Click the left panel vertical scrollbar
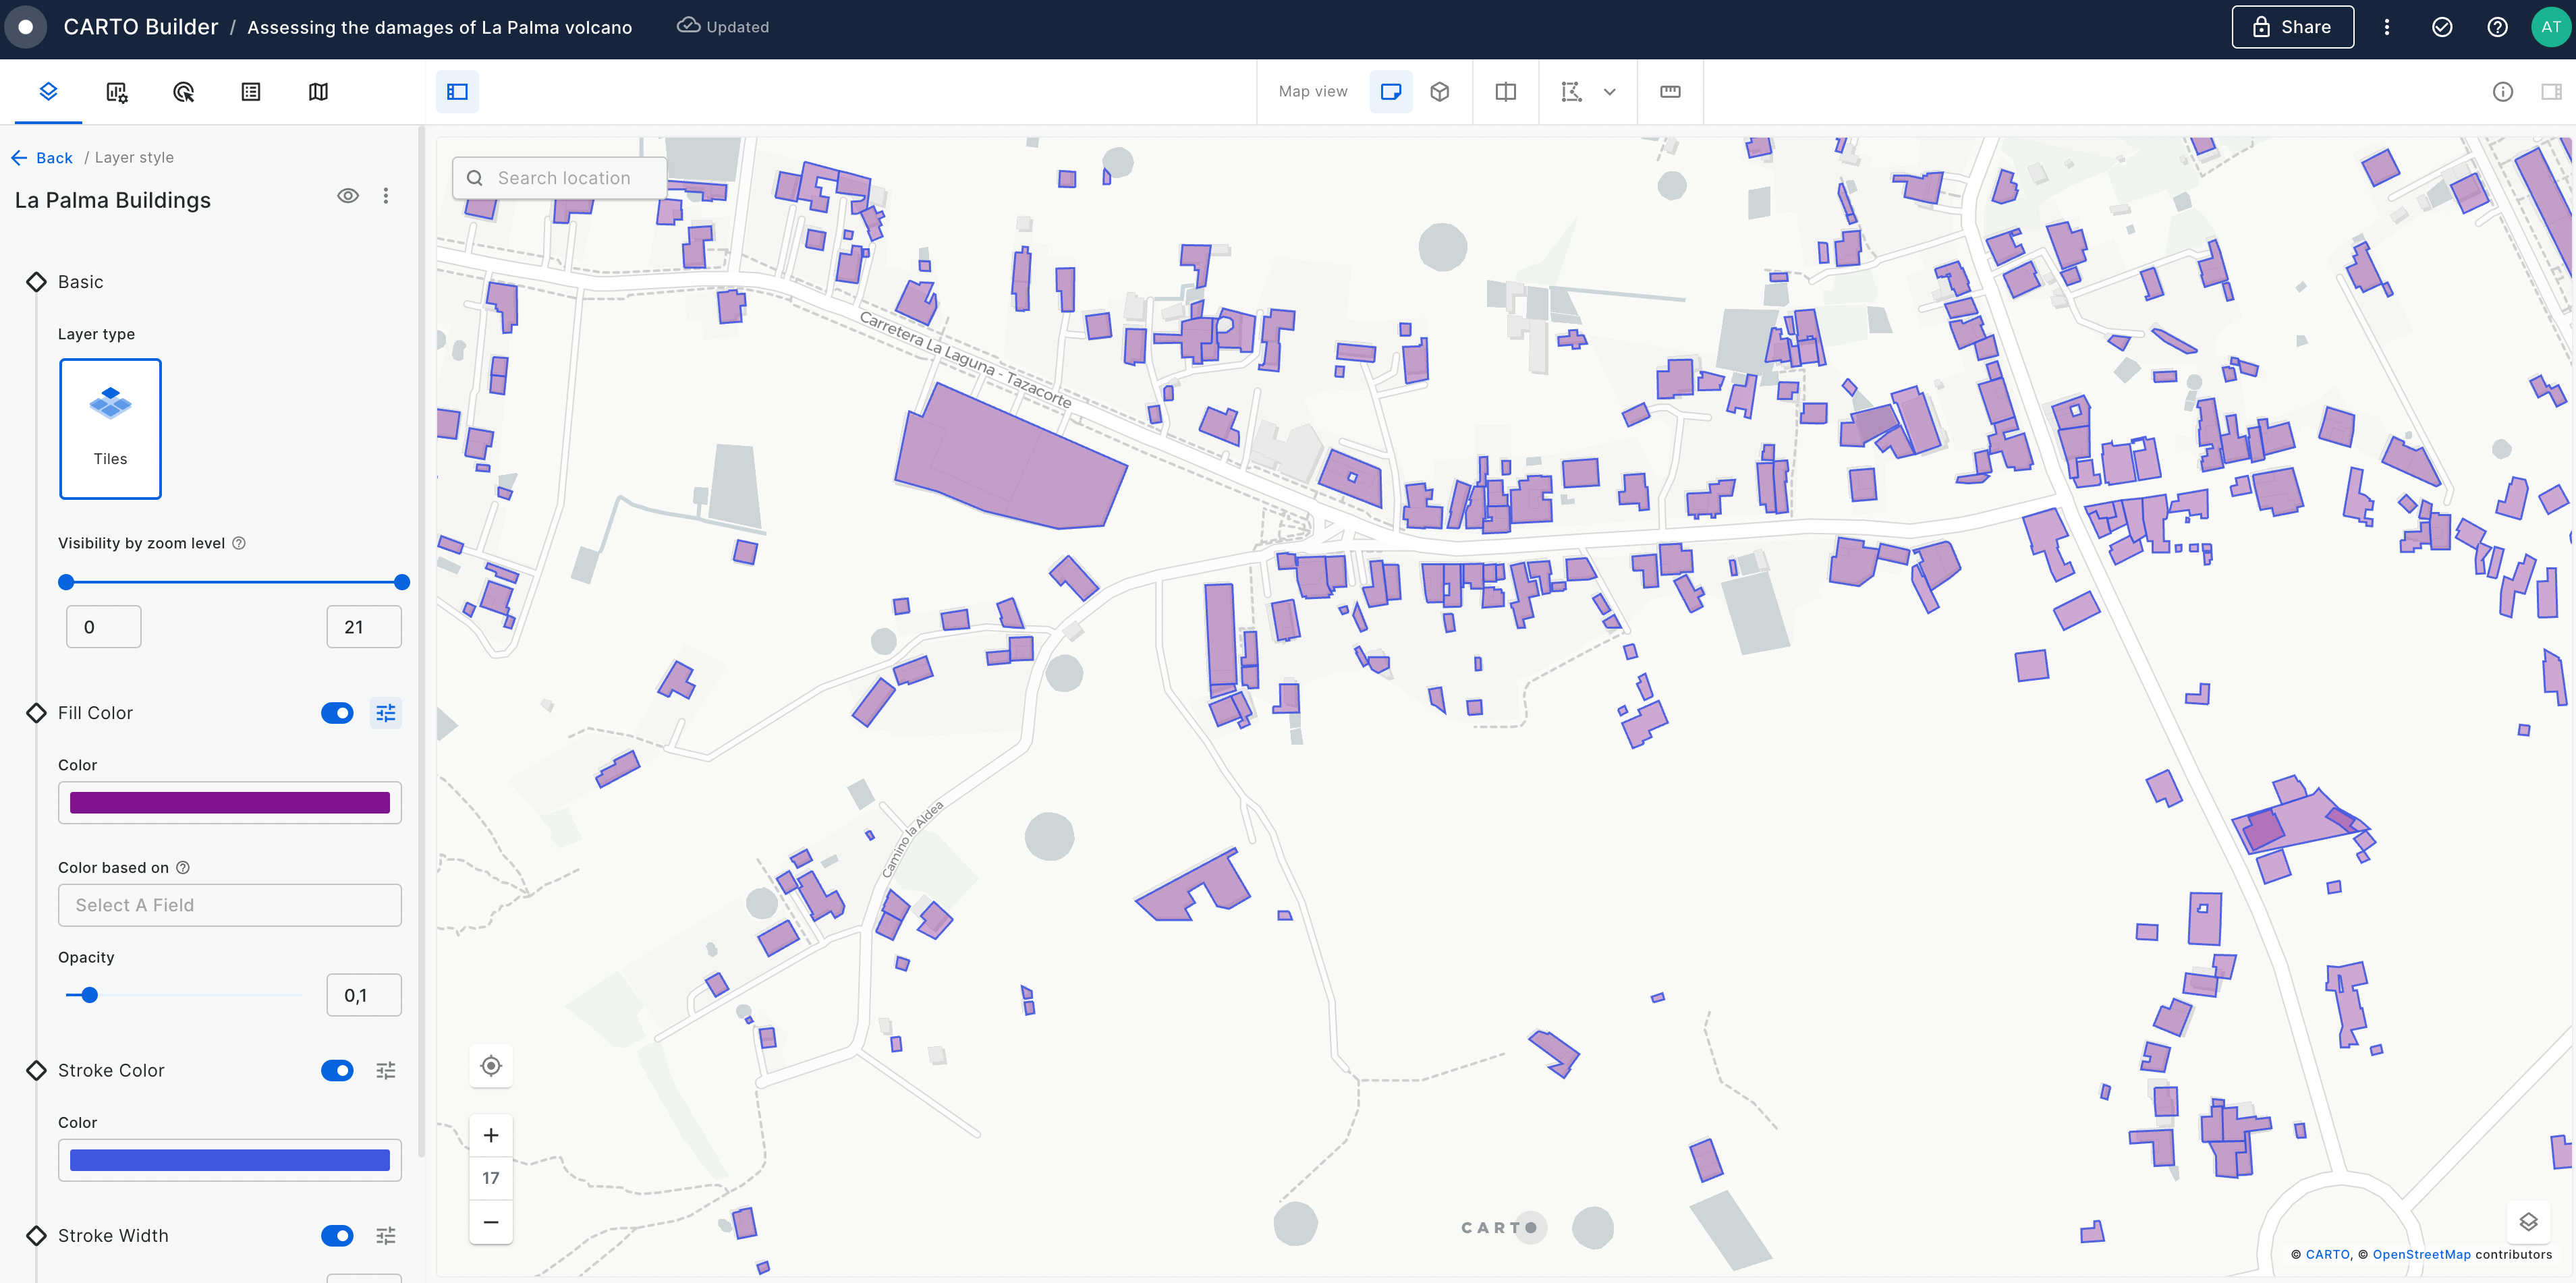2576x1283 pixels. click(421, 640)
